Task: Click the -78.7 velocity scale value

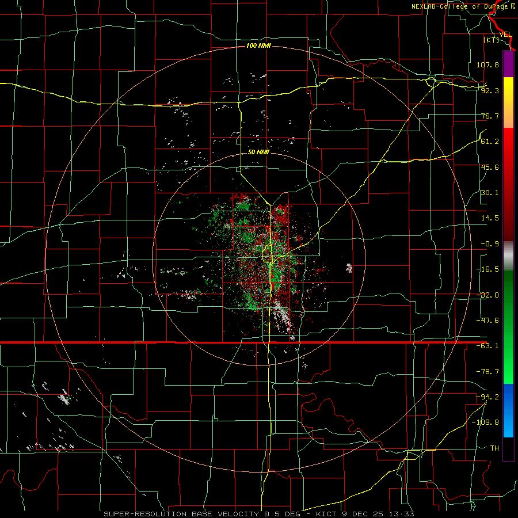Action: [x=487, y=372]
